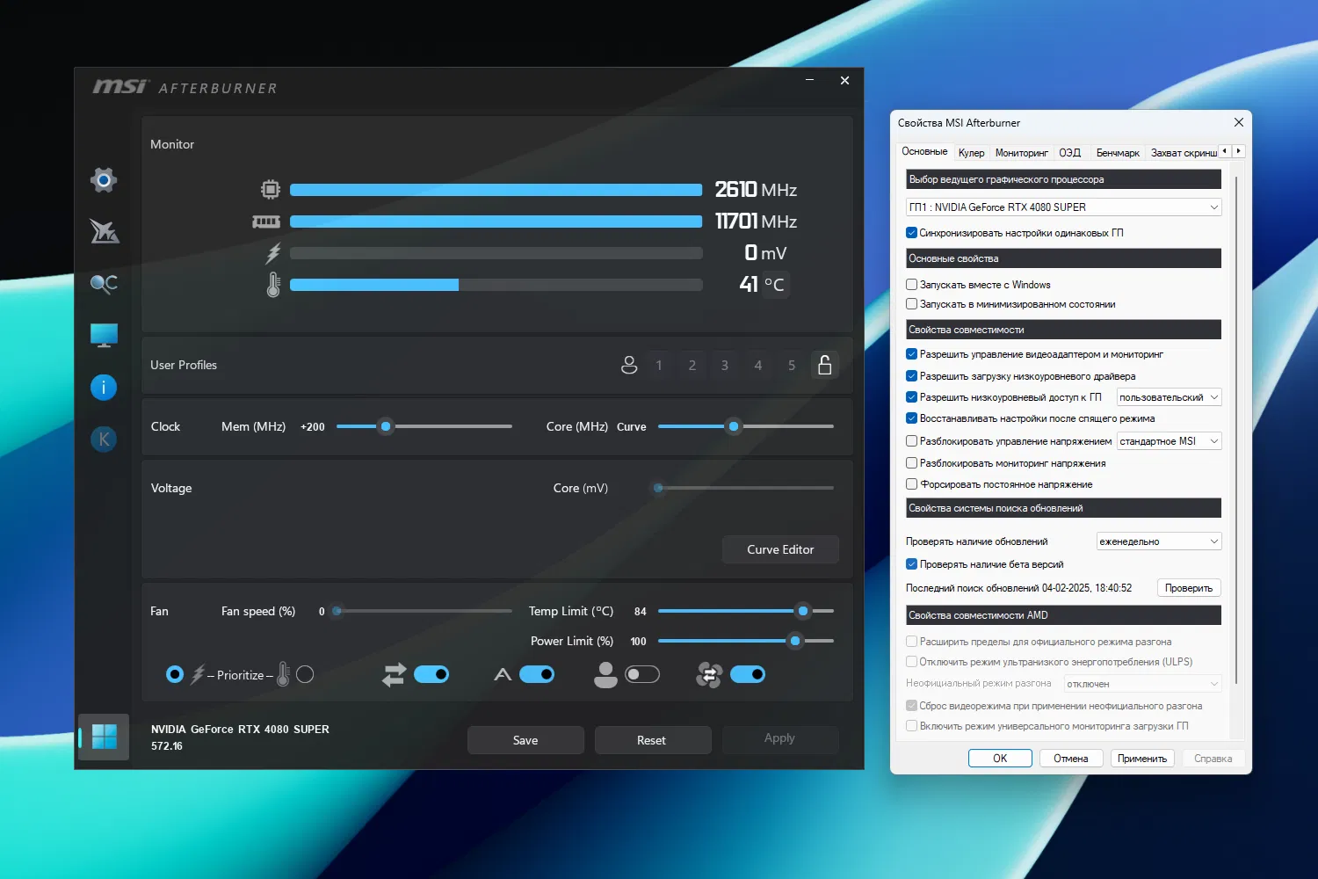1318x879 pixels.
Task: Toggle the switch next to sync arrows
Action: pyautogui.click(x=431, y=674)
